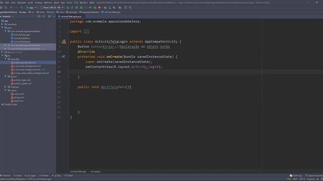
Task: Click the project panel settings gear icon
Action: [x=49, y=17]
